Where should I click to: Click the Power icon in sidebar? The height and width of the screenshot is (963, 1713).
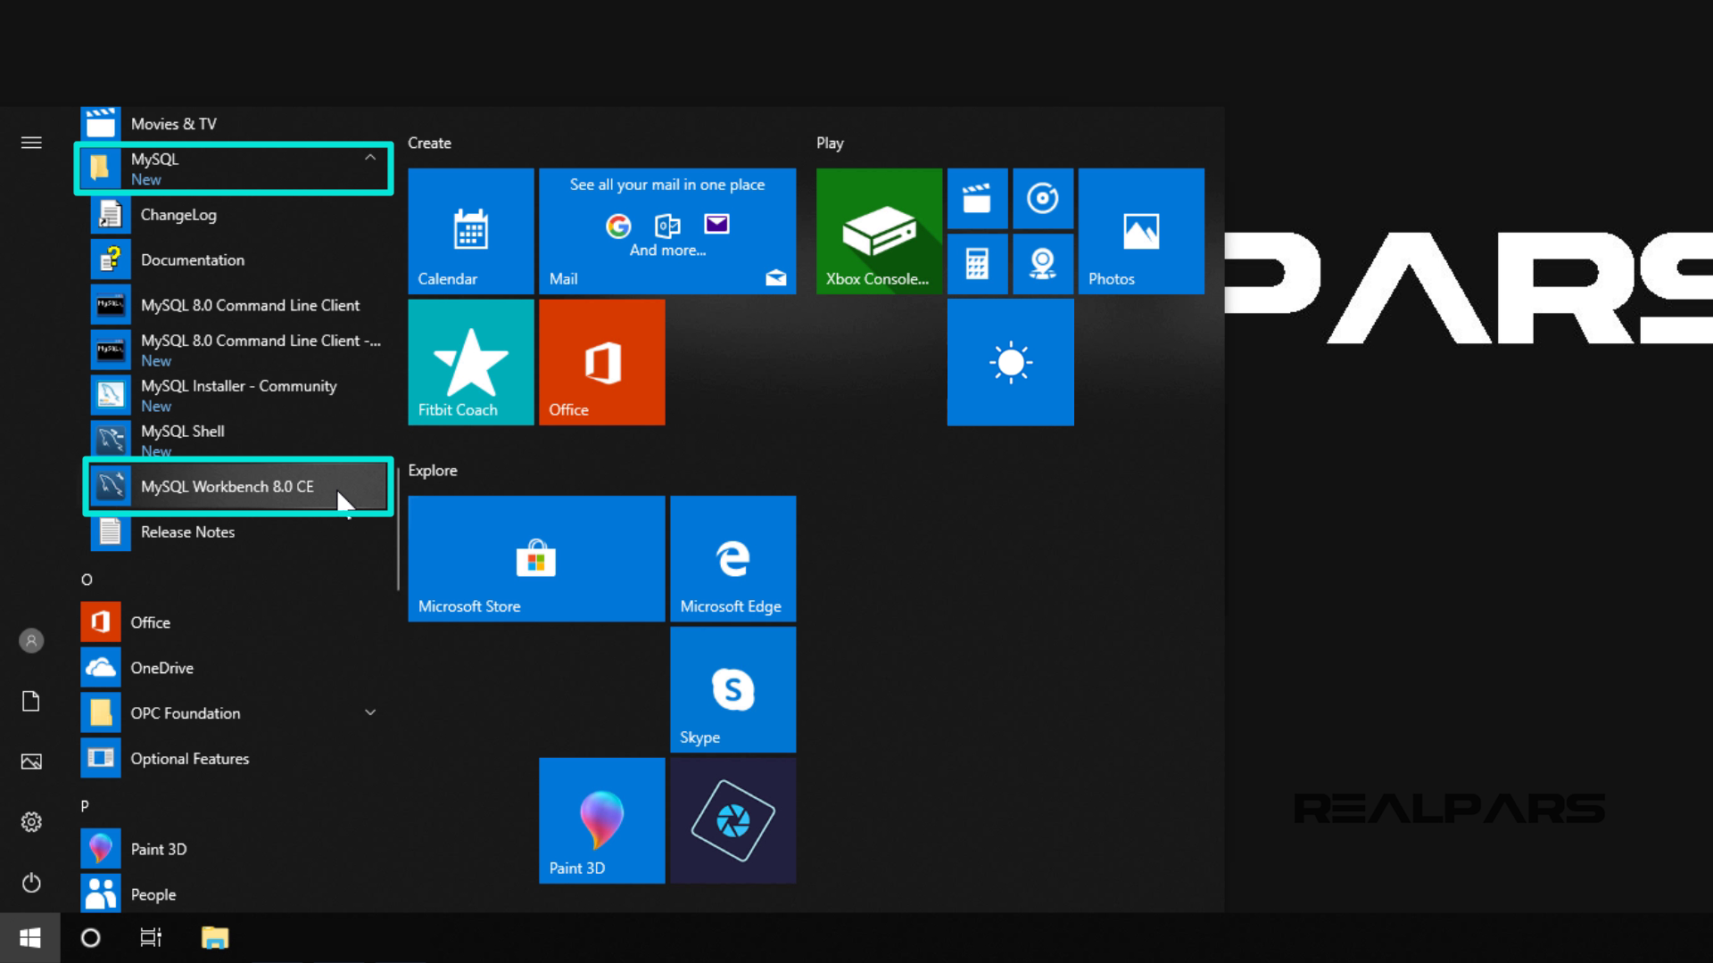(x=31, y=883)
